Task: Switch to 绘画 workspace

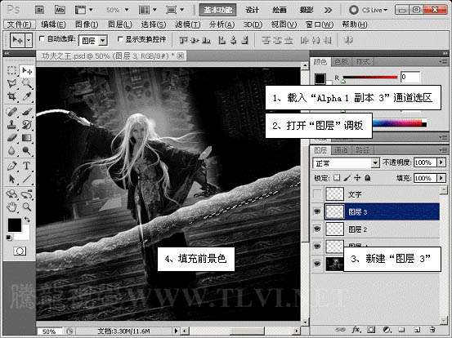Action: coord(280,10)
